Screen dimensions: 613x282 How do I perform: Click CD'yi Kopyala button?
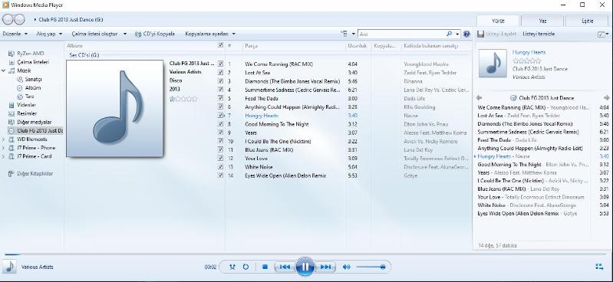[155, 34]
